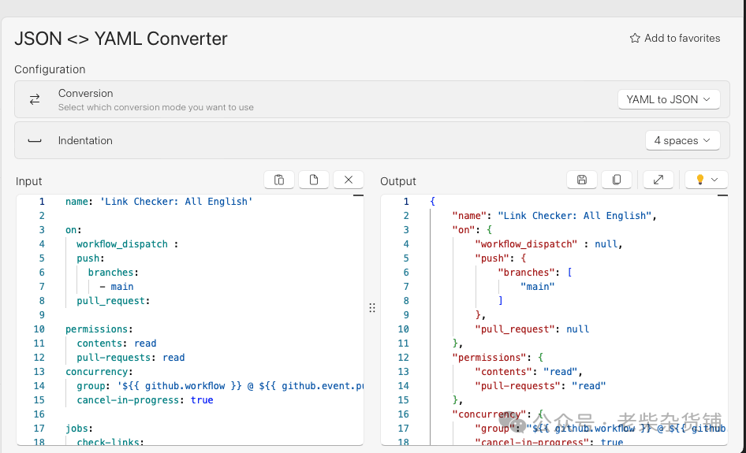Load a file into the Input editor
Viewport: 746px width, 453px height.
point(314,180)
